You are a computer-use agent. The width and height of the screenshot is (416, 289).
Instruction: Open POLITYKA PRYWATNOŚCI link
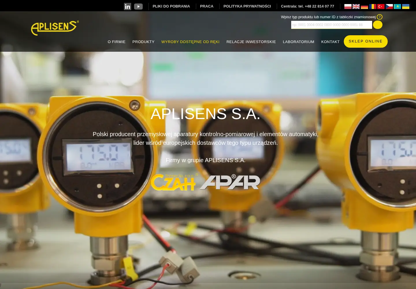[x=247, y=6]
